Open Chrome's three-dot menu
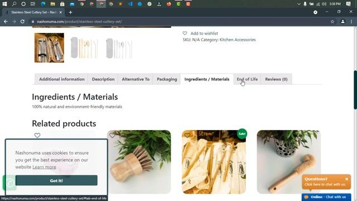357x201 pixels. point(351,21)
